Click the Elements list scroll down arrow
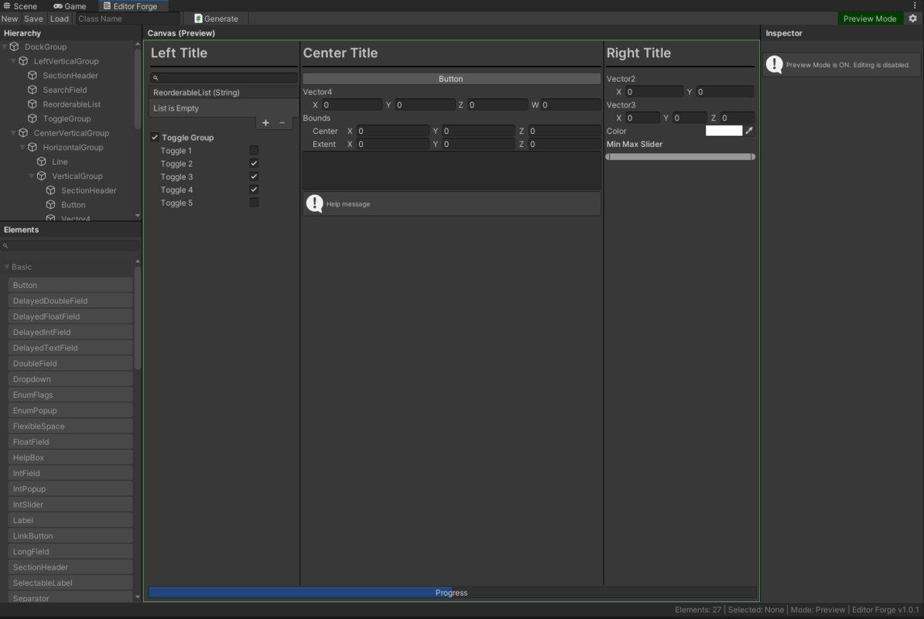The image size is (924, 619). click(137, 597)
